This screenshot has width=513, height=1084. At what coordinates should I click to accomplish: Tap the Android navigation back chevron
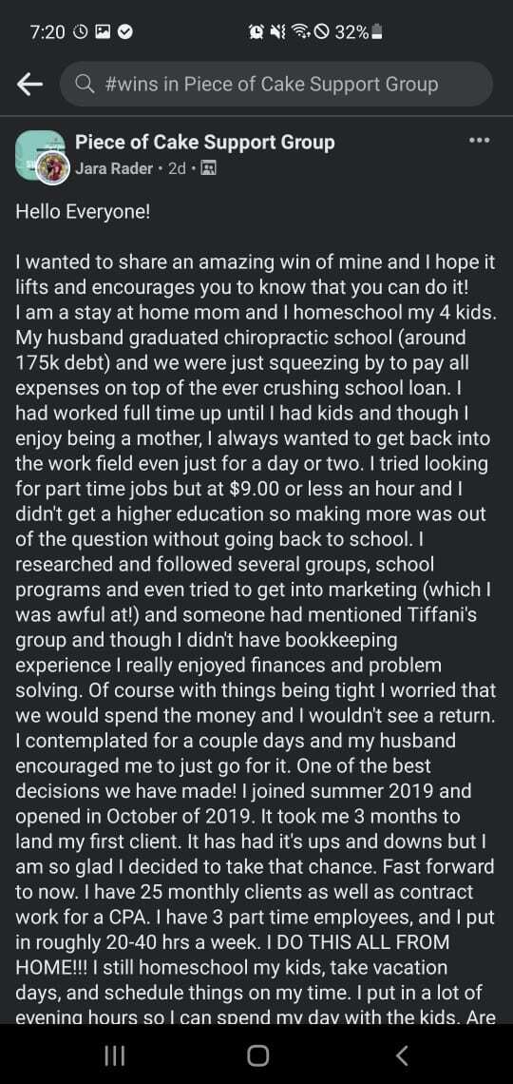[402, 1055]
